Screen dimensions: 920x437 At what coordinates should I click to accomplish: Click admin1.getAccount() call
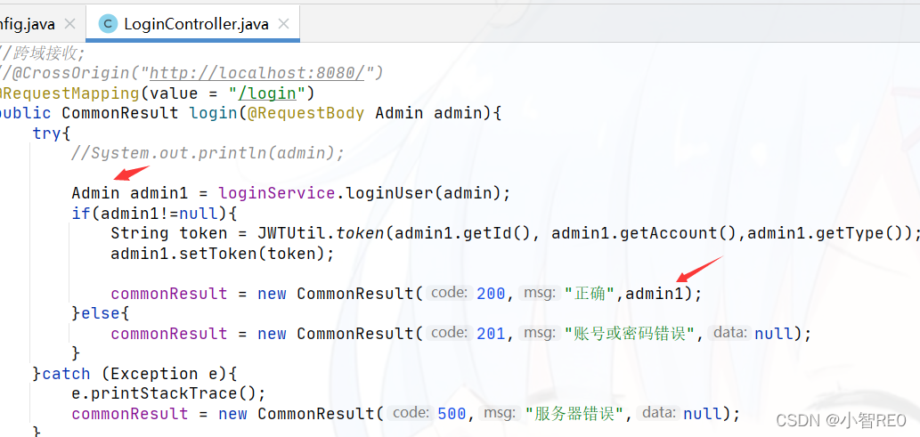click(644, 233)
